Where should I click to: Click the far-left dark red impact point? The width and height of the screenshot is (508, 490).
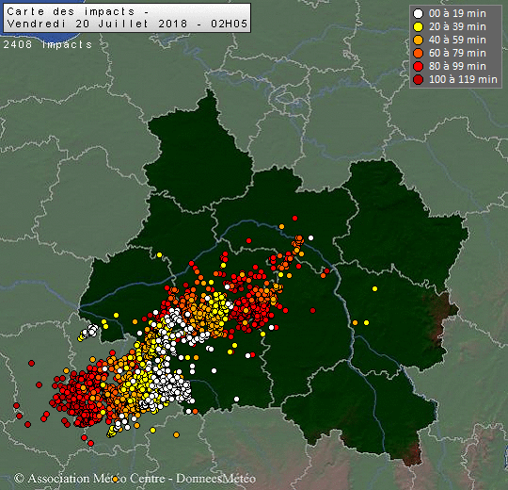[16, 405]
